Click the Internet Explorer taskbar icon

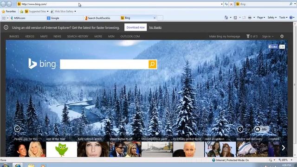[x=18, y=165]
